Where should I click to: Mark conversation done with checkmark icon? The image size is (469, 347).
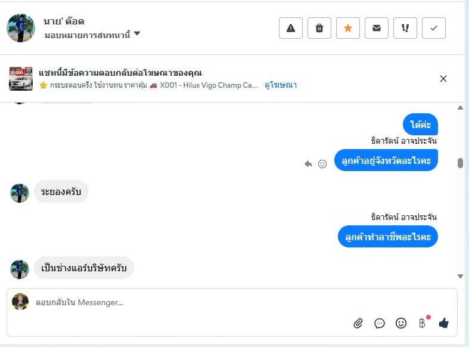pos(434,28)
